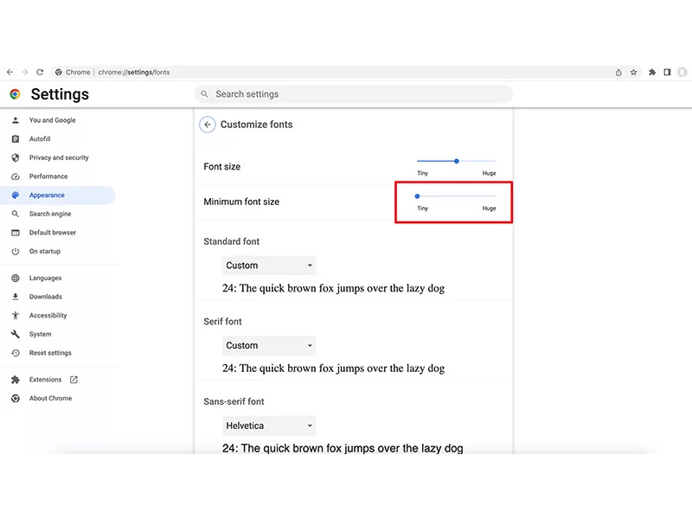692x519 pixels.
Task: Click the Default browser window icon
Action: coord(16,233)
